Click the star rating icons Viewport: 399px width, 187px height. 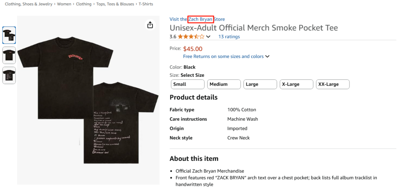191,37
